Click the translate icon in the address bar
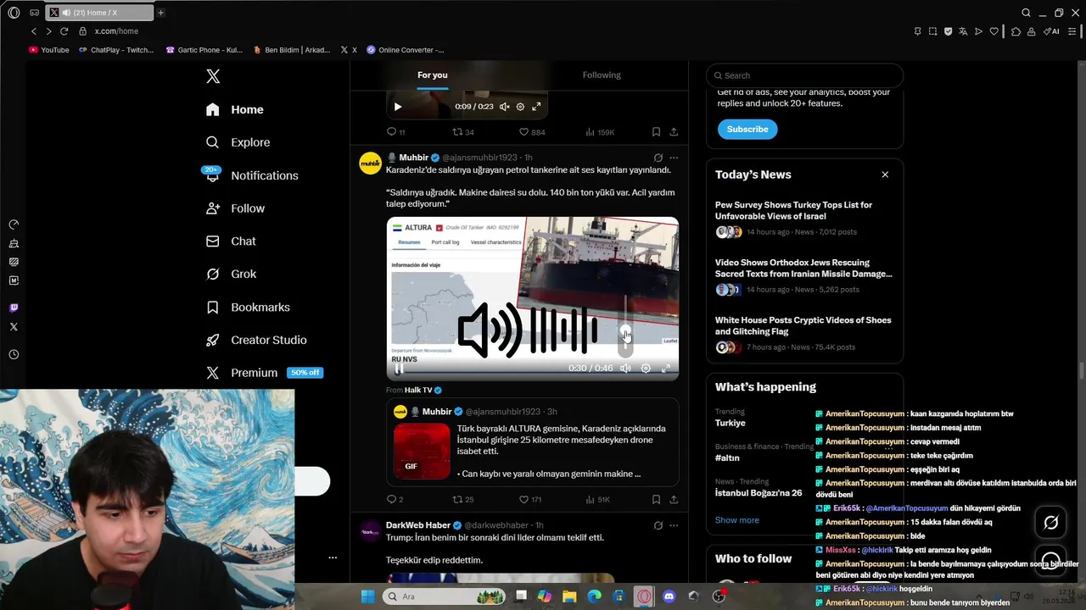1086x610 pixels. [963, 31]
